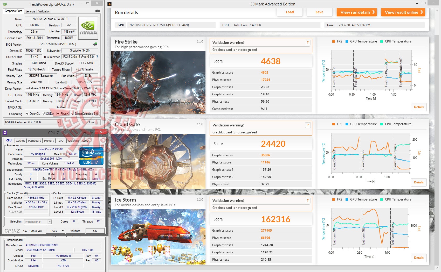Toggle the DirectCompute 5.0 checkbox
441x272 pixels.
[73, 114]
